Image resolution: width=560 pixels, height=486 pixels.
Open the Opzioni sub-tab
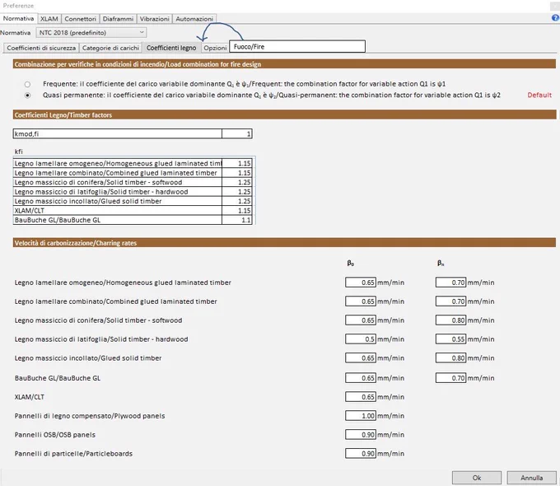(216, 48)
